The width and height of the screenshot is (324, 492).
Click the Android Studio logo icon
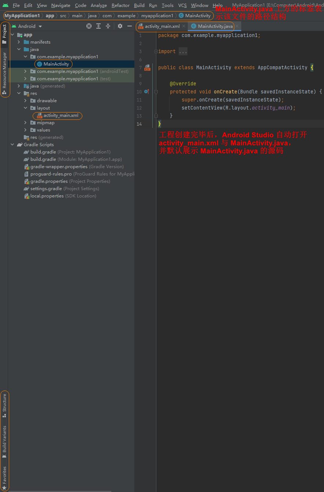click(5, 5)
